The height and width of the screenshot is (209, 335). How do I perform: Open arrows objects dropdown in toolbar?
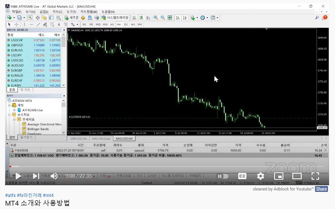pyautogui.click(x=77, y=25)
